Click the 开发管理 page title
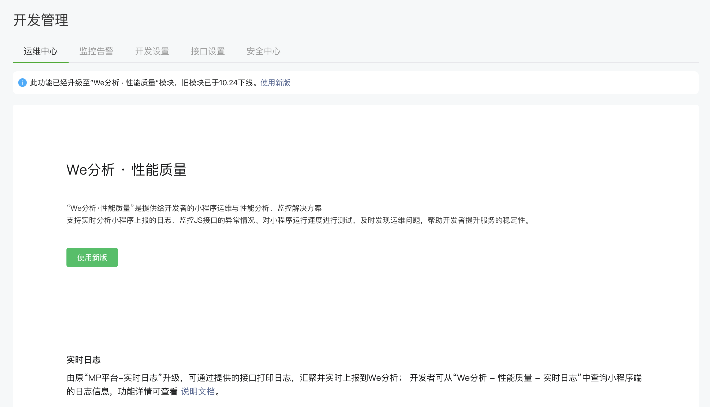 point(41,20)
